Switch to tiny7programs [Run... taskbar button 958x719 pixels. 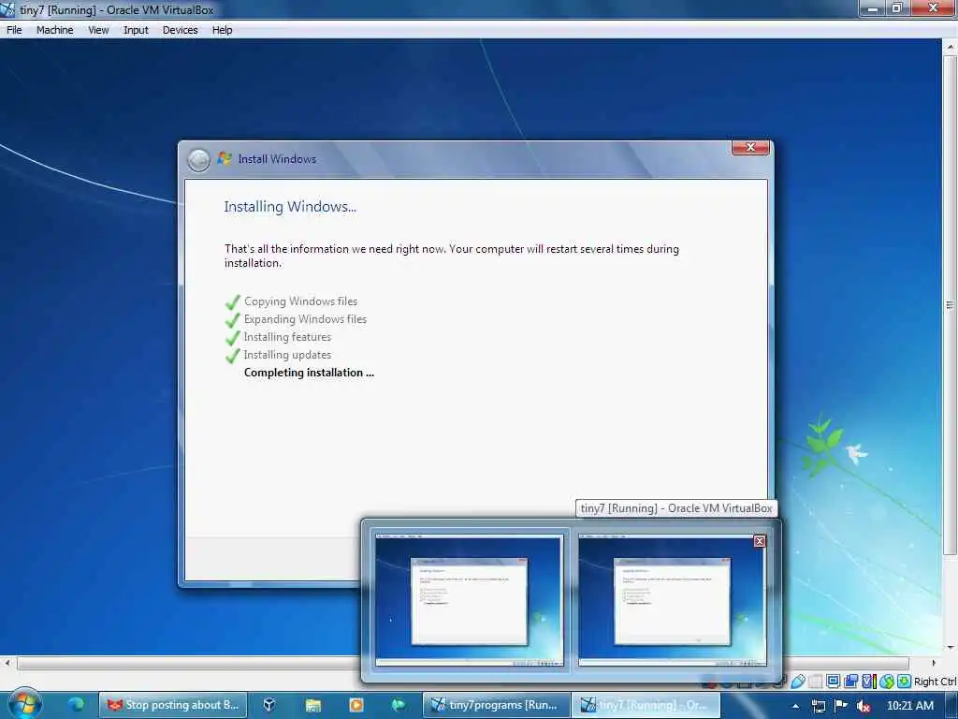point(496,705)
